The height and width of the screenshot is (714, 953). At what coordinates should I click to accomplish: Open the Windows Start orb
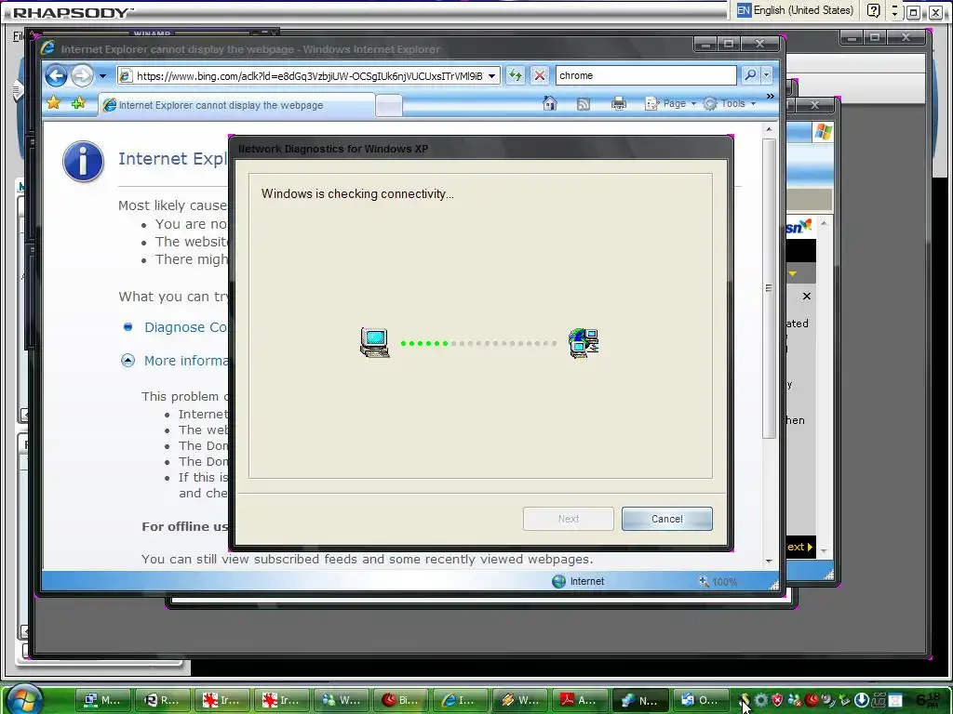[24, 698]
